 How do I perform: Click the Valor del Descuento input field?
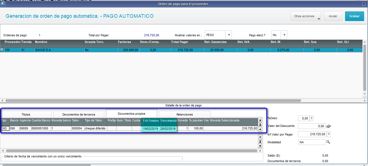(312, 126)
